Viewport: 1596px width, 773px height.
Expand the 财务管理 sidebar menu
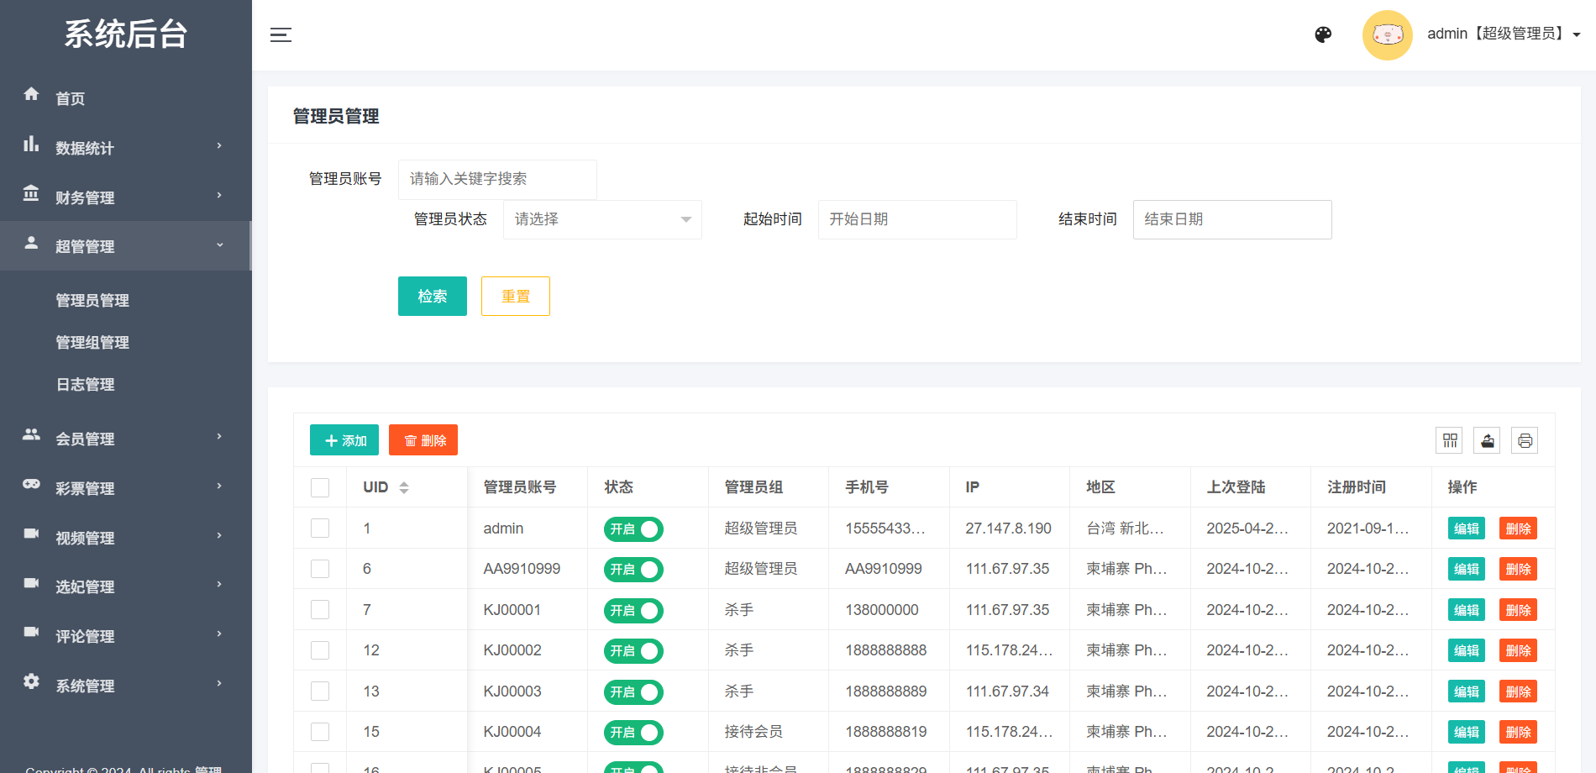point(126,197)
